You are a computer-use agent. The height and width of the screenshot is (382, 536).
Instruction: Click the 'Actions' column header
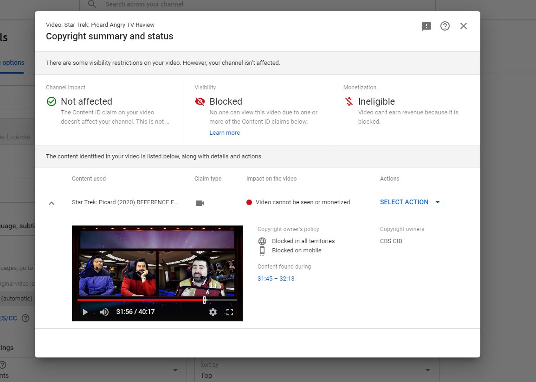(x=390, y=179)
